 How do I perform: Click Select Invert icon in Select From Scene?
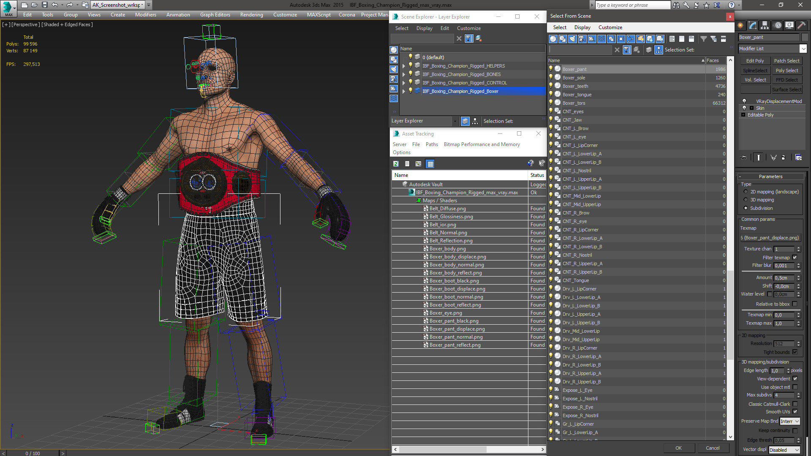click(x=691, y=39)
